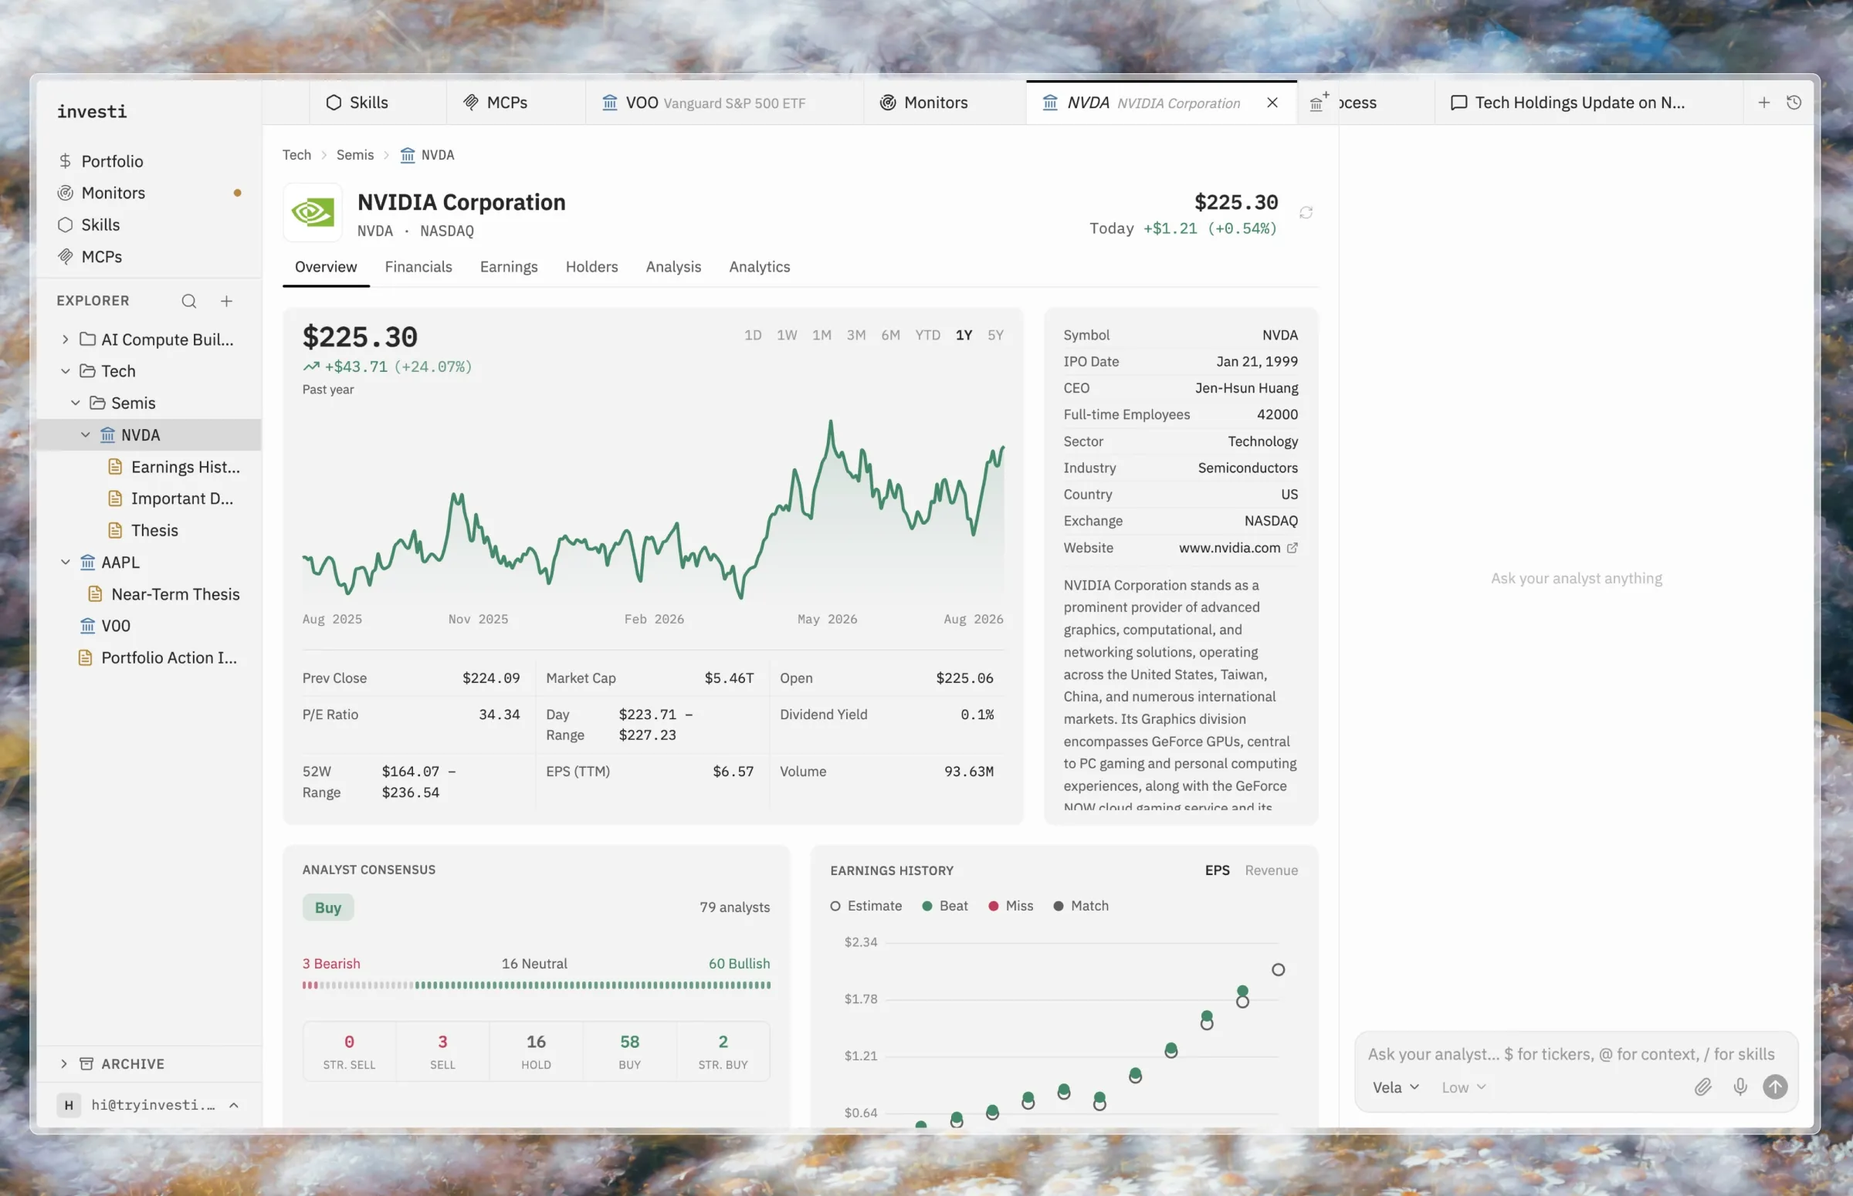Image resolution: width=1853 pixels, height=1196 pixels.
Task: Open the VOO Vanguard S&P 500 ETF tab
Action: point(723,103)
